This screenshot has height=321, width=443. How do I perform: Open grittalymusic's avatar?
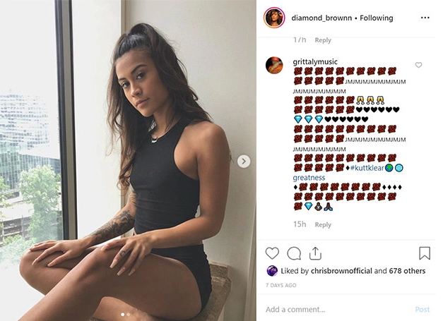[274, 65]
